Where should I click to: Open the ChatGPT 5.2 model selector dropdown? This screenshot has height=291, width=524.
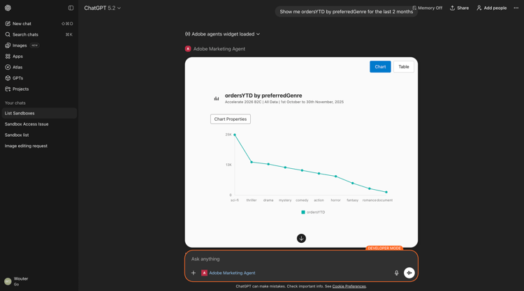(x=102, y=8)
